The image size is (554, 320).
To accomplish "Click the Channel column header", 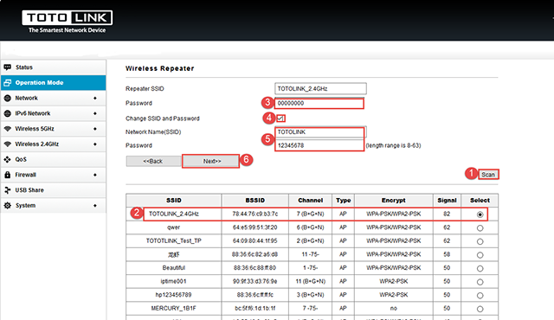I will [310, 200].
